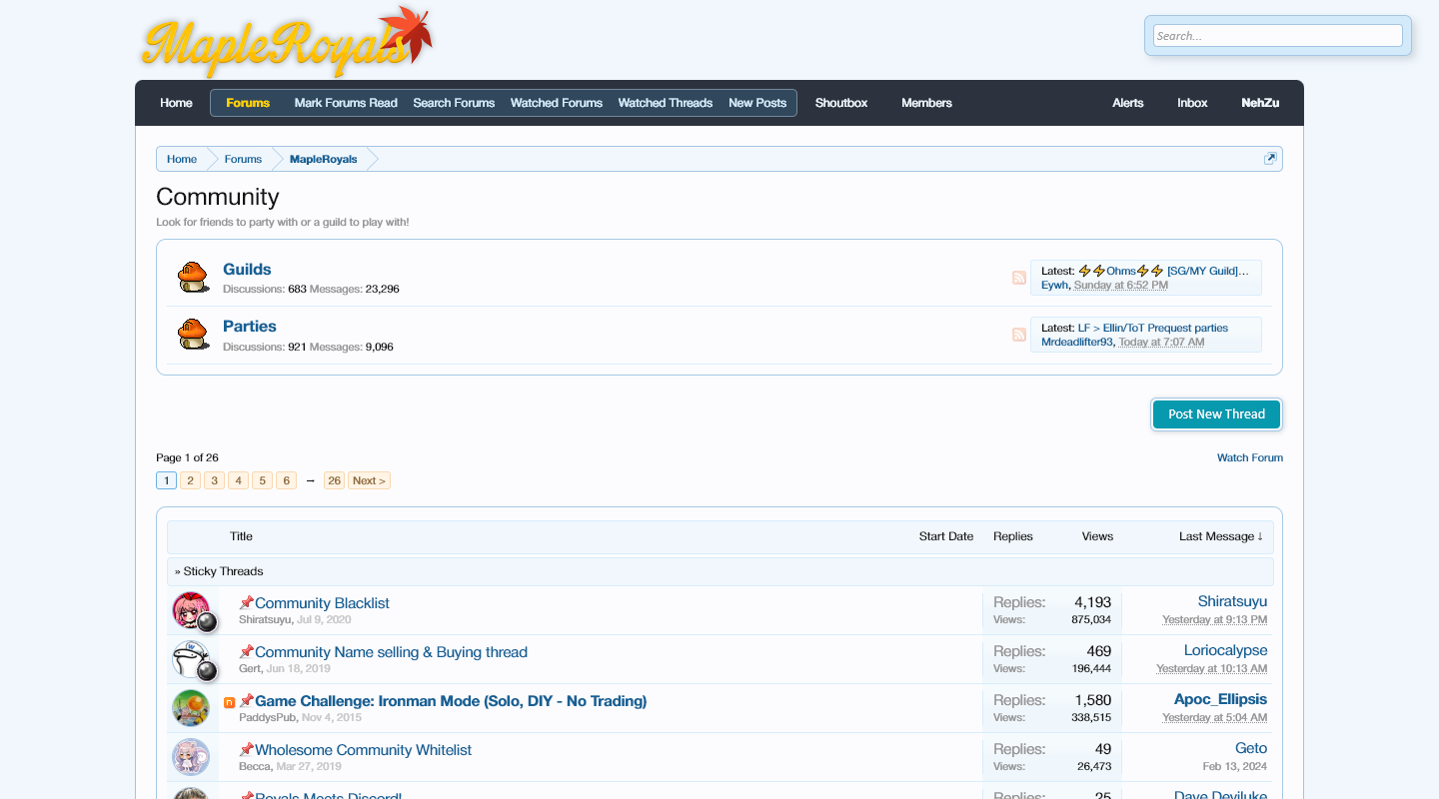Click the Next page button
This screenshot has width=1439, height=799.
coord(369,480)
